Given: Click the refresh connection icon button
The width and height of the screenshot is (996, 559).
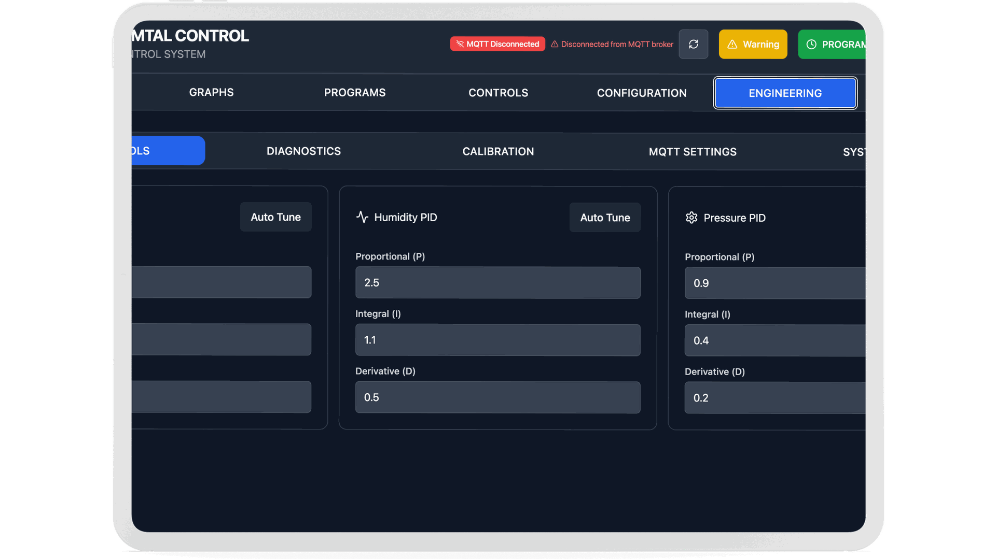Looking at the screenshot, I should tap(693, 45).
